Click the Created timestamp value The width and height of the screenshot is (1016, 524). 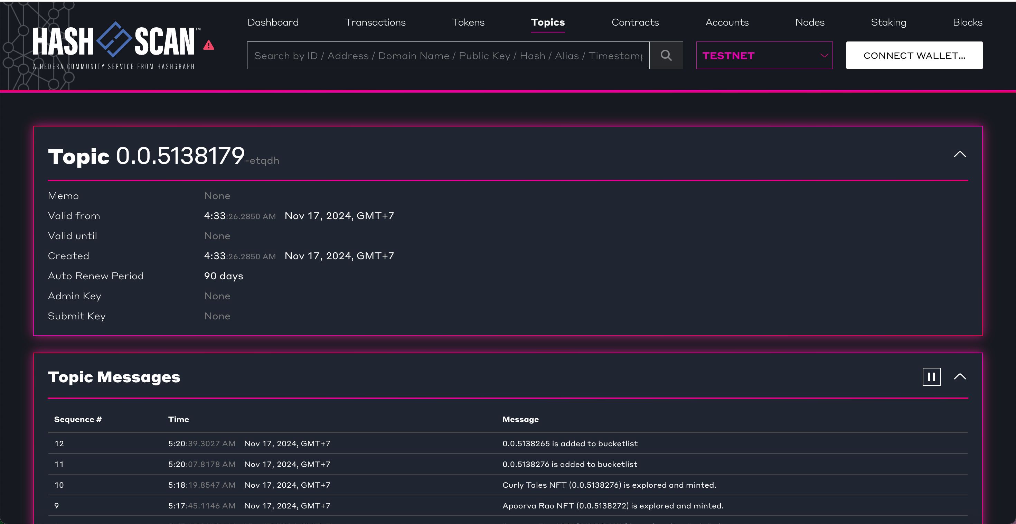(x=299, y=256)
